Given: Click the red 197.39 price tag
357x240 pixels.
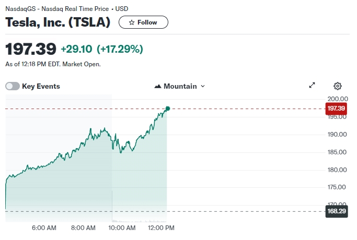Looking at the screenshot, I should coord(336,109).
